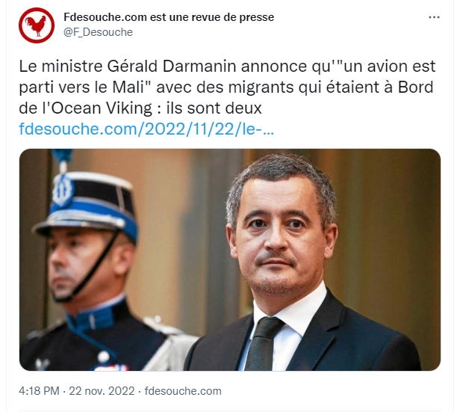Click the red rooster profile avatar
Image resolution: width=463 pixels, height=412 pixels.
(37, 25)
